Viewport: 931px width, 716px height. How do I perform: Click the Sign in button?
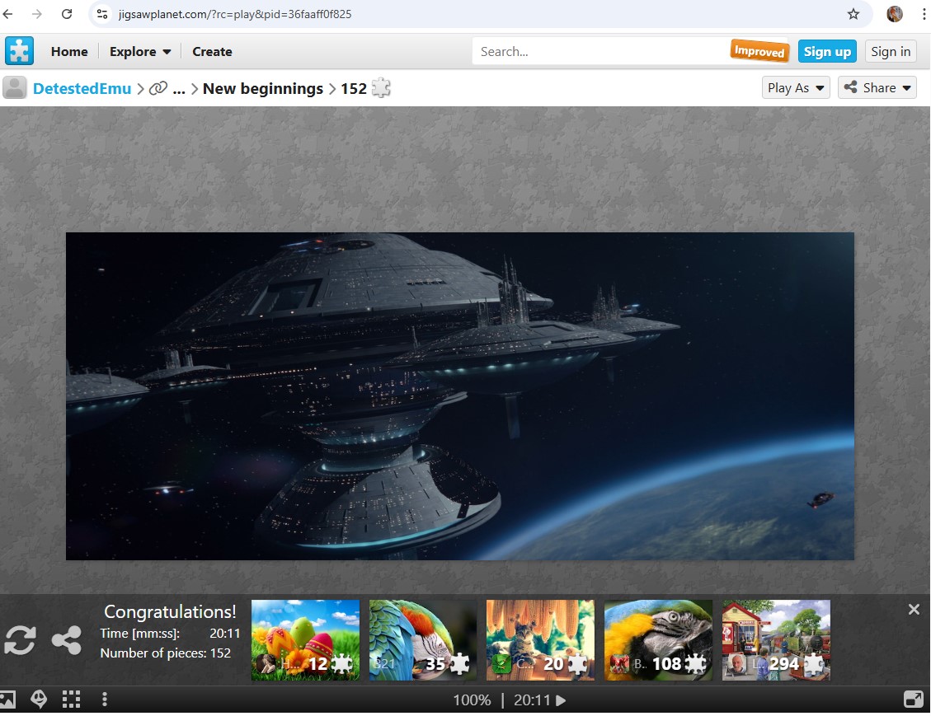891,52
